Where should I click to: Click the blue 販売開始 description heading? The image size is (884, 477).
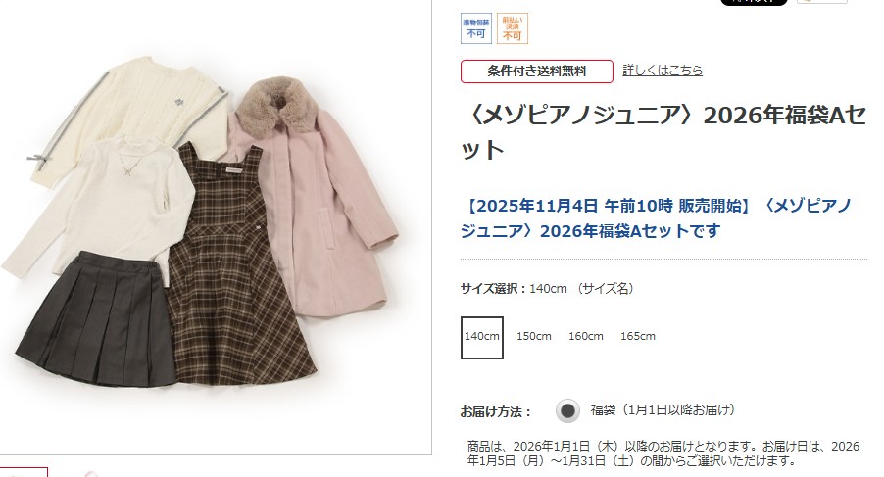656,218
